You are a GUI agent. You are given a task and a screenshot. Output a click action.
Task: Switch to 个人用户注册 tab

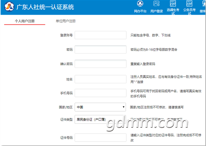click(24, 21)
